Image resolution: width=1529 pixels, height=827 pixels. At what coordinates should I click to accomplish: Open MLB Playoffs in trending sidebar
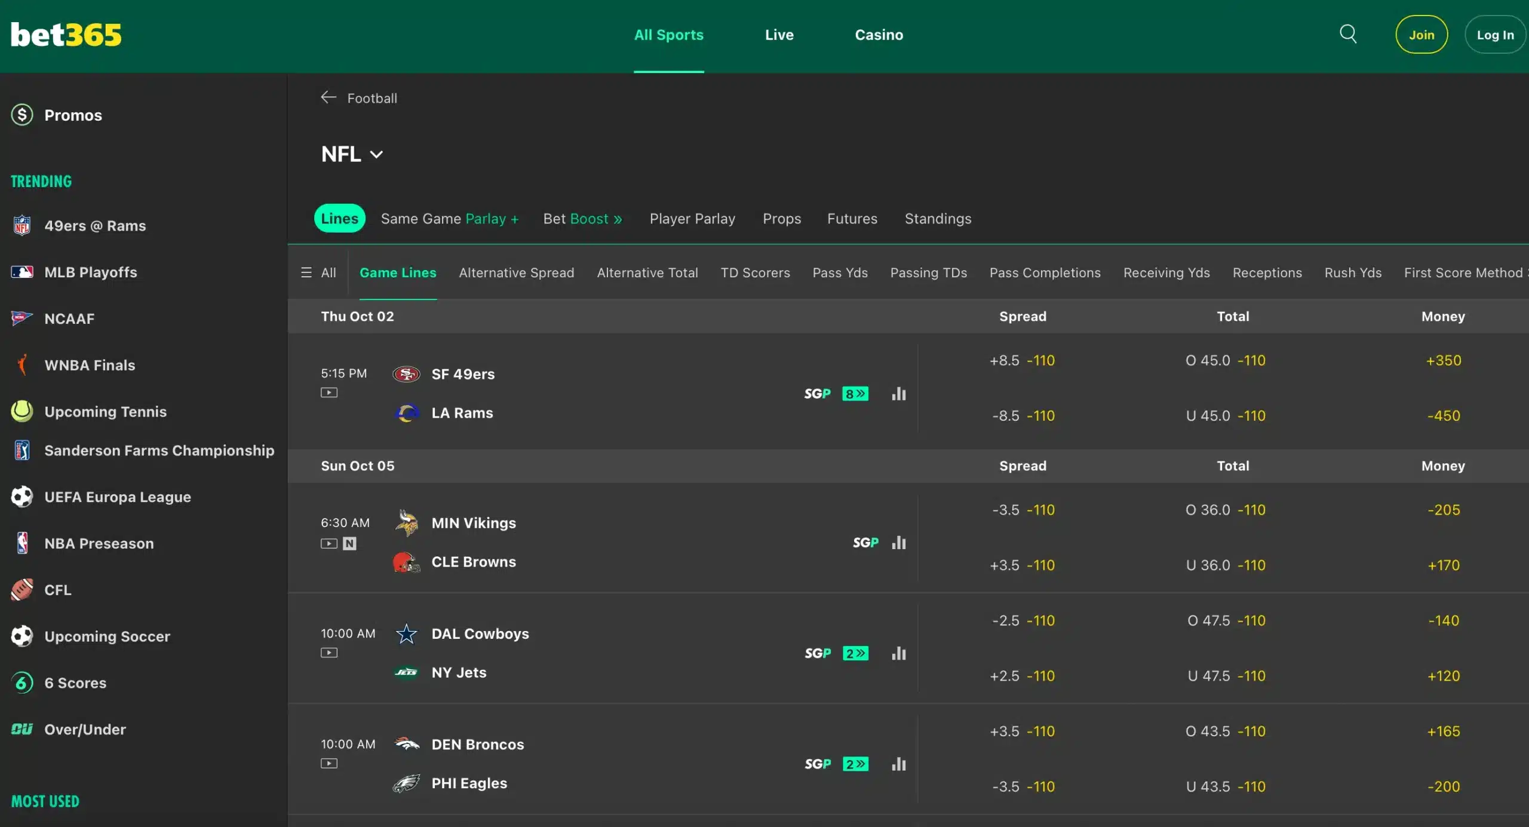[x=91, y=272]
